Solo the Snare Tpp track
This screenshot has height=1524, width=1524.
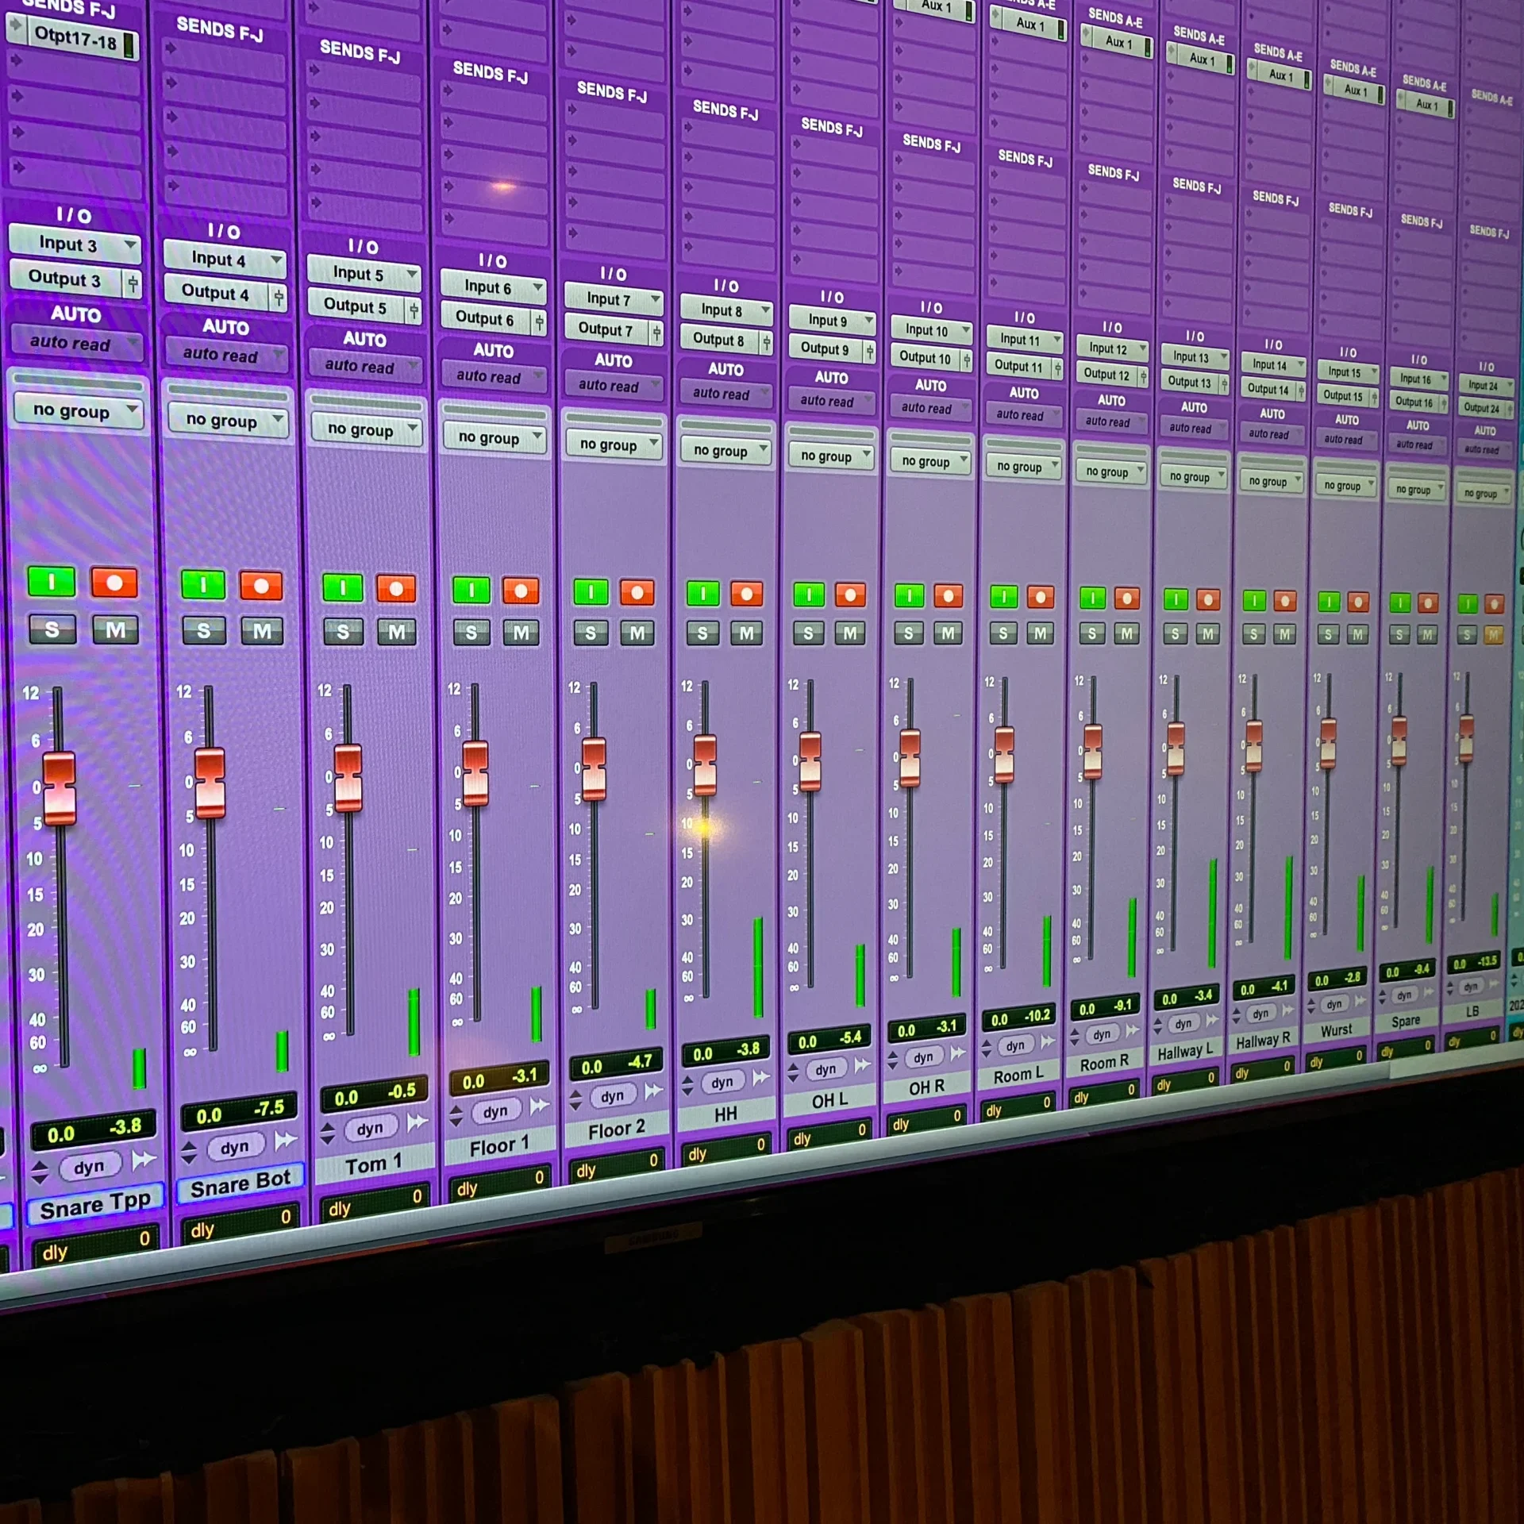pos(52,630)
